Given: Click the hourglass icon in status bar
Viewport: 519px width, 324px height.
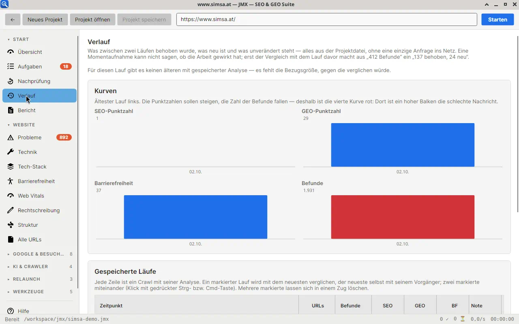Looking at the screenshot, I should pos(463,319).
